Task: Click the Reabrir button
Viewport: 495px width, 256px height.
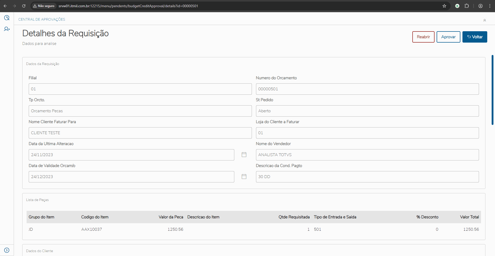Action: 423,37
